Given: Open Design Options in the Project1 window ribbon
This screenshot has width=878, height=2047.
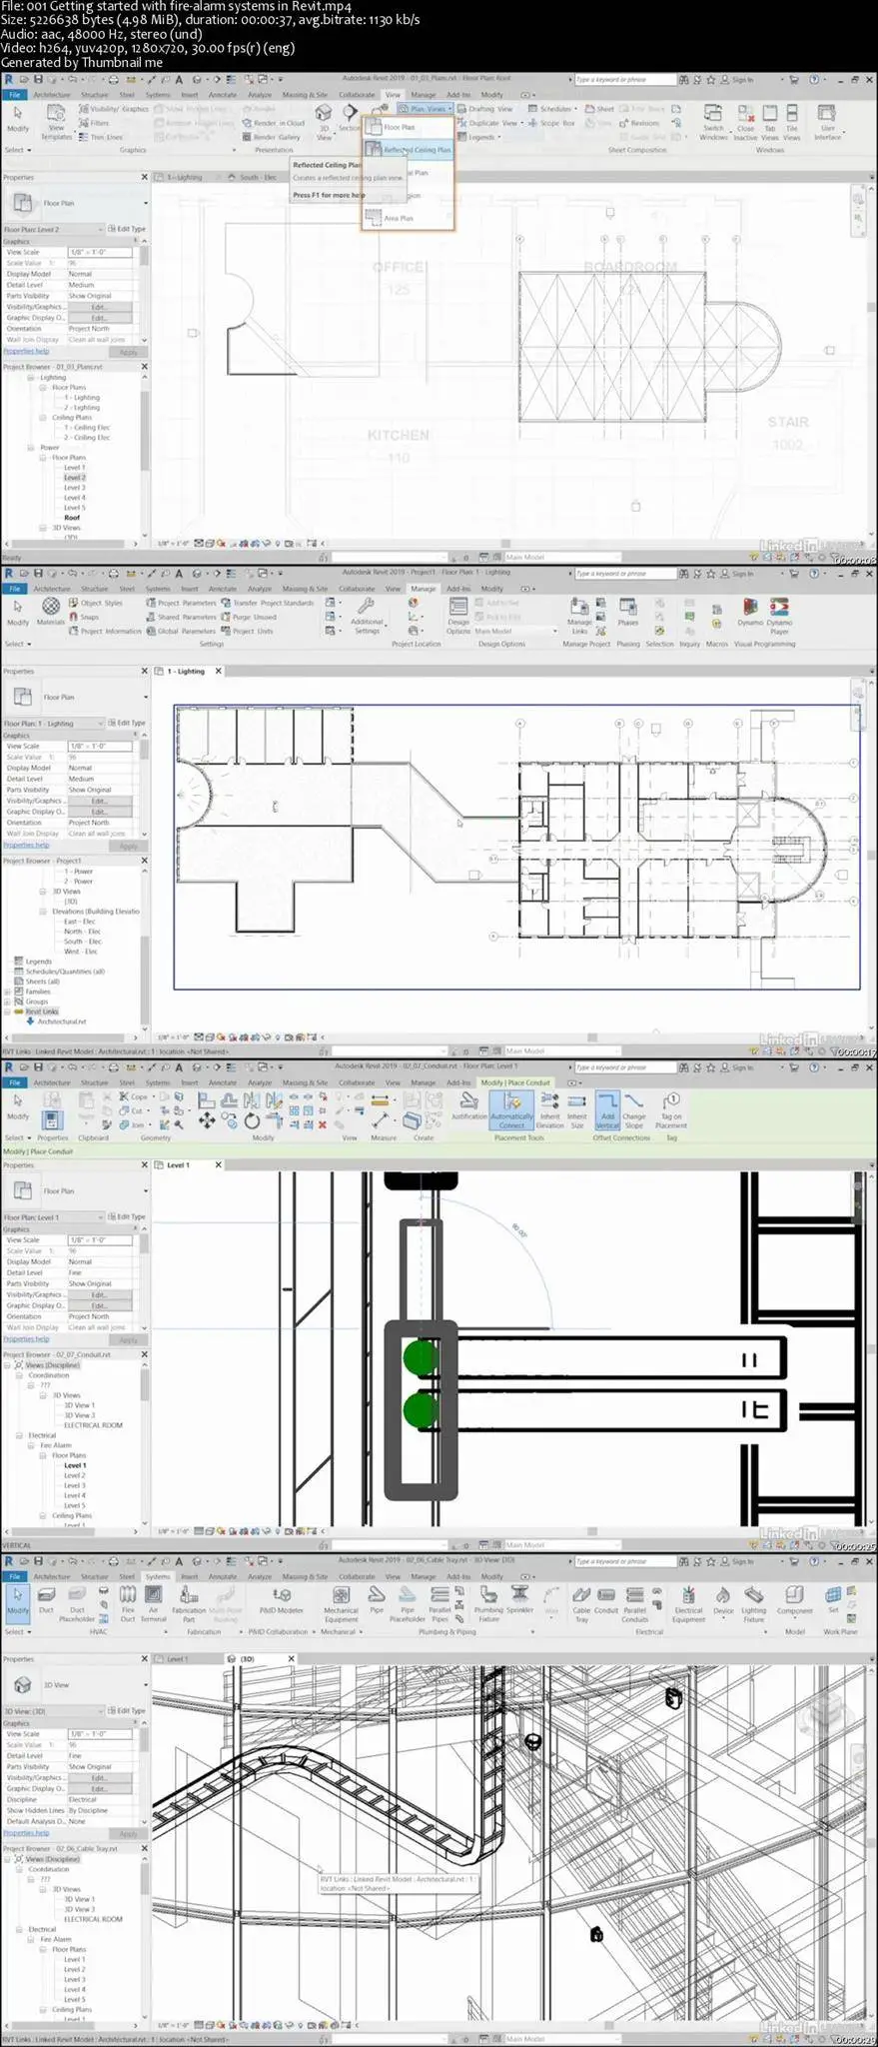Looking at the screenshot, I should [458, 616].
